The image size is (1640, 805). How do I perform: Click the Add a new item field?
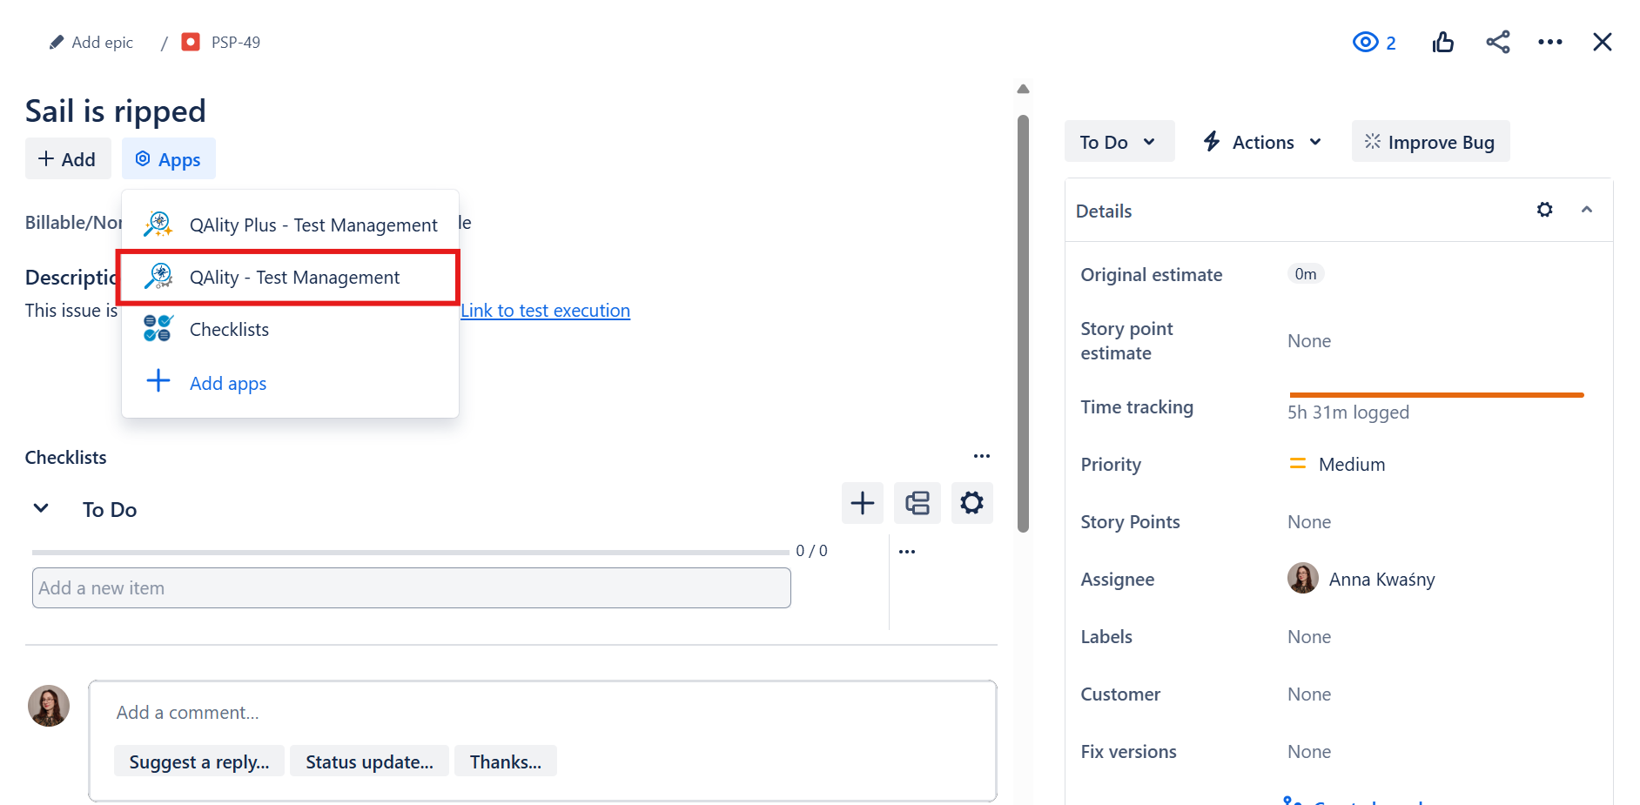coord(411,588)
